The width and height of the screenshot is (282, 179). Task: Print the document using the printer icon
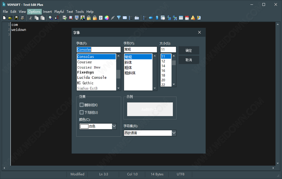(22, 18)
